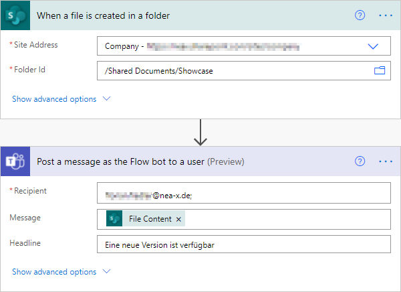Image resolution: width=401 pixels, height=292 pixels.
Task: Expand trigger advanced options chevron
Action: coord(106,99)
